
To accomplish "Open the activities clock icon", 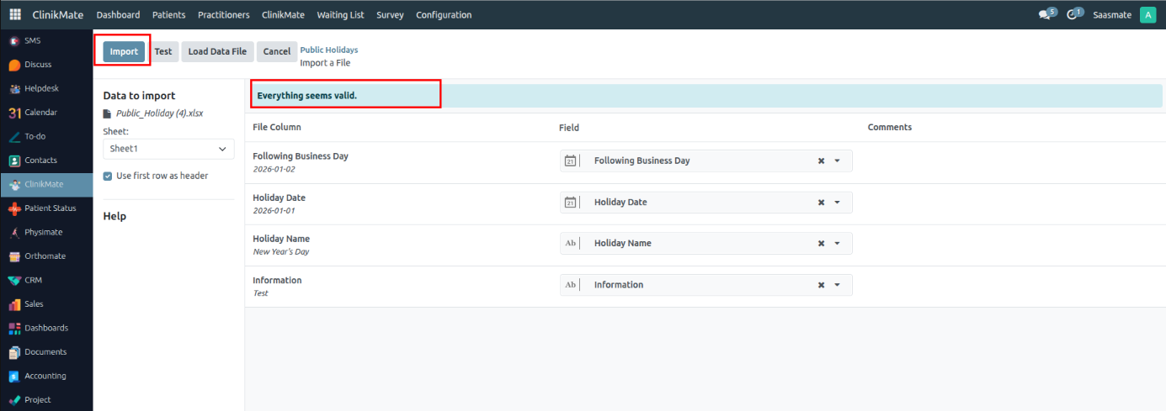I will [1072, 14].
